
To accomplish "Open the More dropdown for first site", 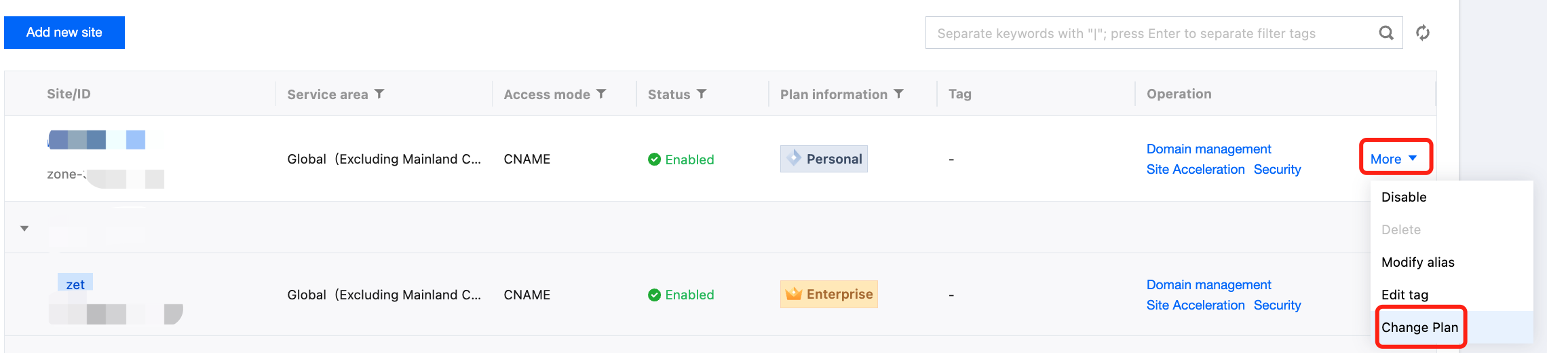I will (x=1394, y=159).
